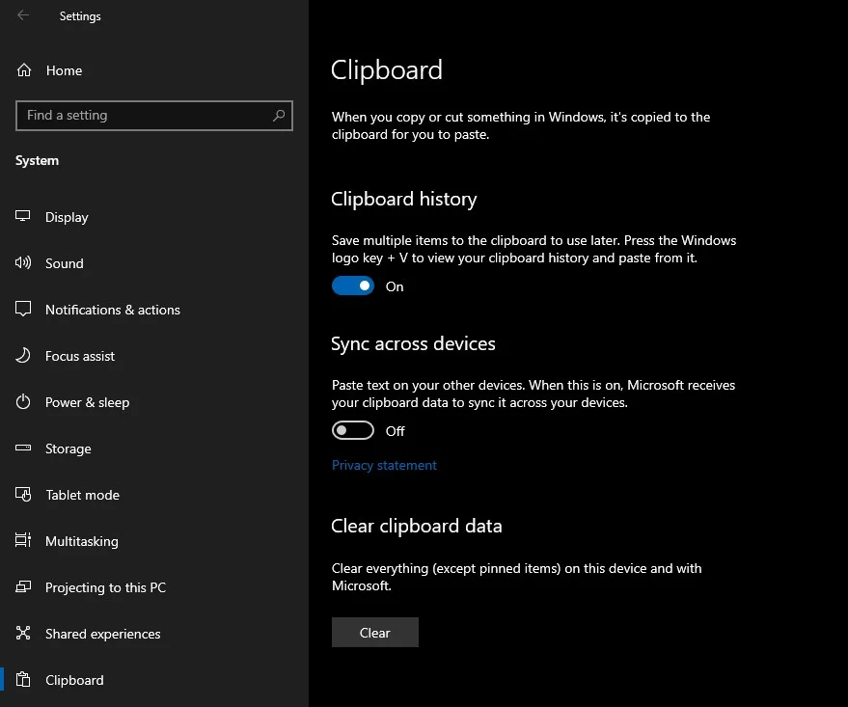Click the Clipboard page title

(387, 70)
